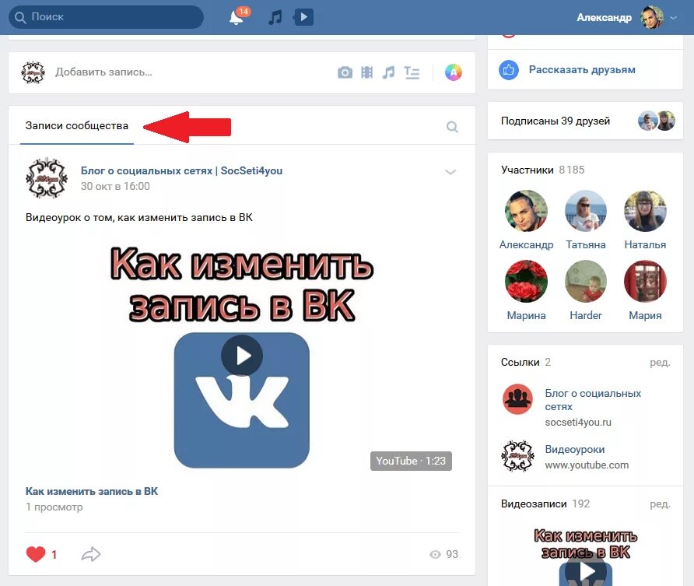Image resolution: width=694 pixels, height=586 pixels.
Task: Click the Александр name in header
Action: coord(605,18)
